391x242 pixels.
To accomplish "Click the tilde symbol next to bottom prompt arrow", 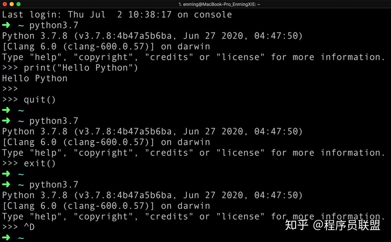I will [x=20, y=238].
